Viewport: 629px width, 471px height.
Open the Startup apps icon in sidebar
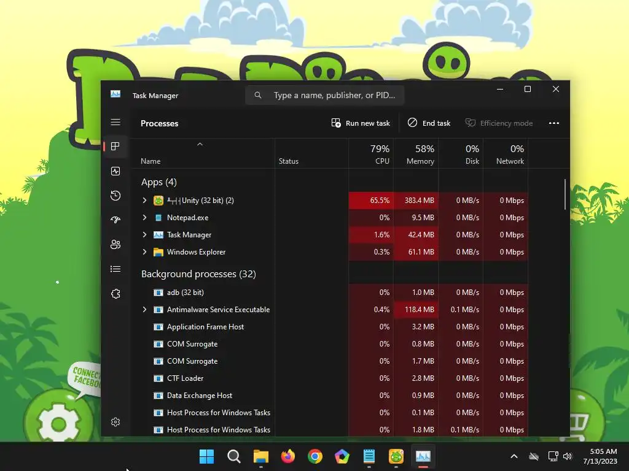coord(115,220)
